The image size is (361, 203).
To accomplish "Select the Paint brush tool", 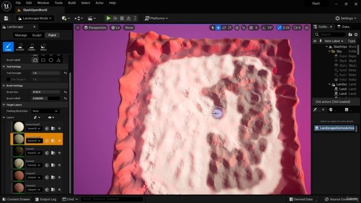I will click(8, 47).
